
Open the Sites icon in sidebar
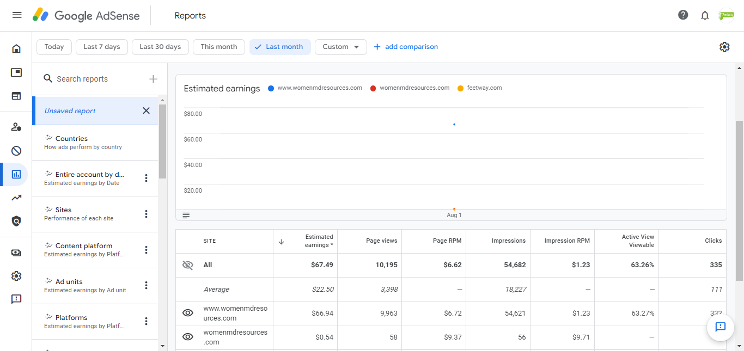tap(16, 96)
